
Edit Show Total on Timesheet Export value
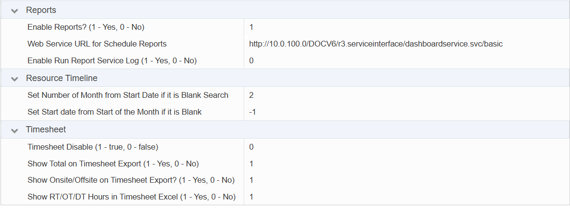[x=251, y=164]
